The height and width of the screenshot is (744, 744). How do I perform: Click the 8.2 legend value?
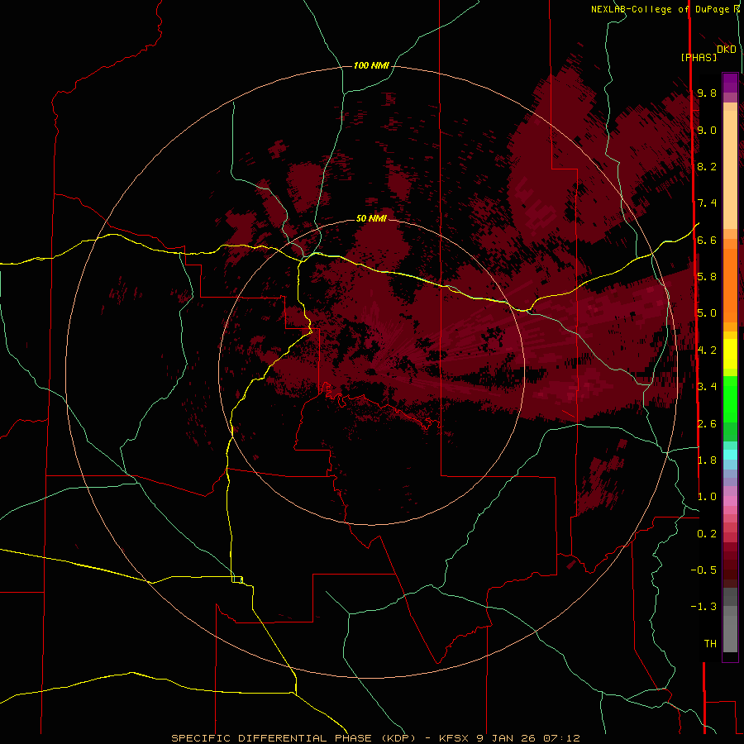(707, 166)
